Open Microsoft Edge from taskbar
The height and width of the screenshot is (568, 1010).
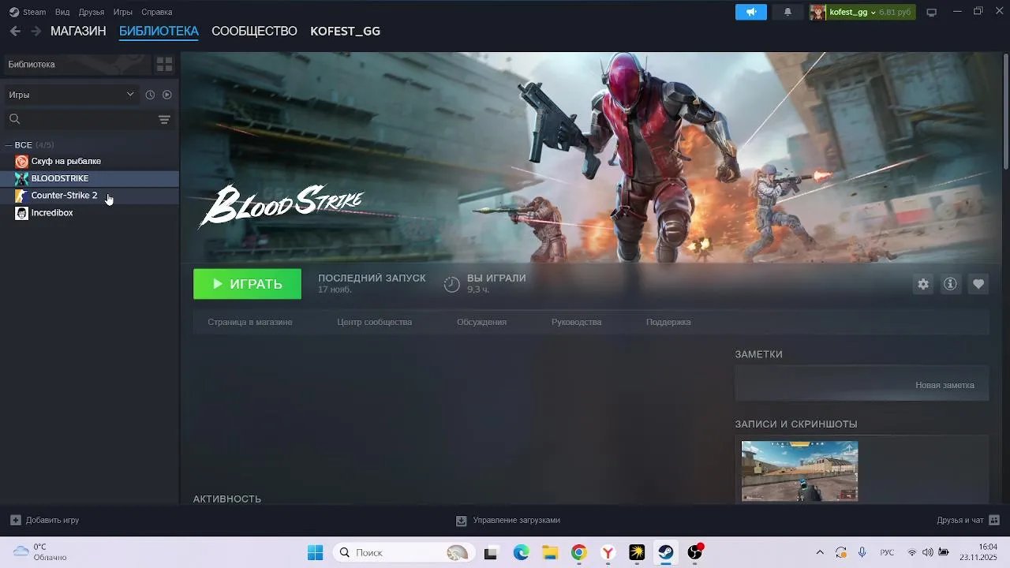521,552
